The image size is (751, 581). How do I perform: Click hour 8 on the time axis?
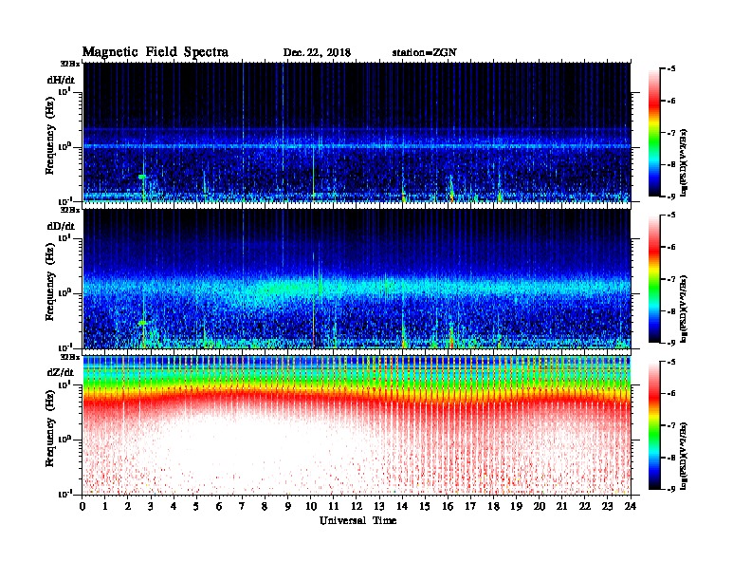265,507
